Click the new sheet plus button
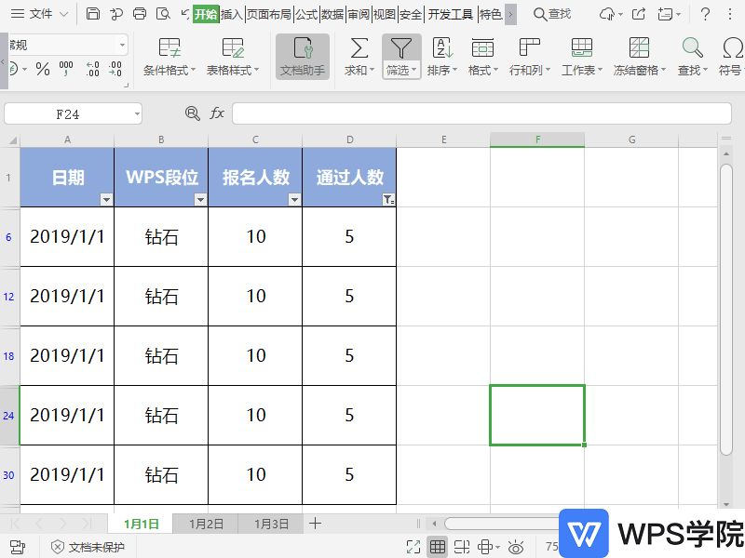Viewport: 745px width, 558px height. pos(315,524)
